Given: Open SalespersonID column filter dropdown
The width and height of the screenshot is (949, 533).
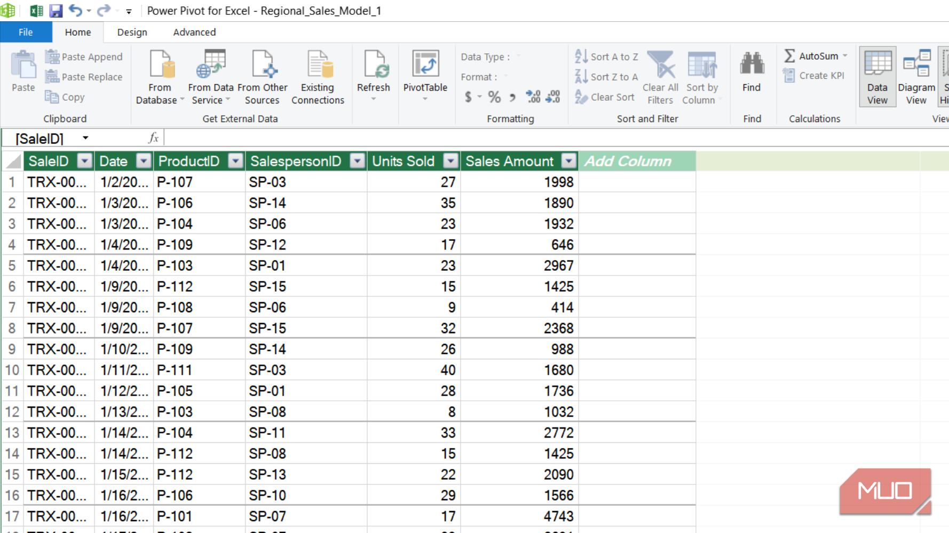Looking at the screenshot, I should click(357, 161).
